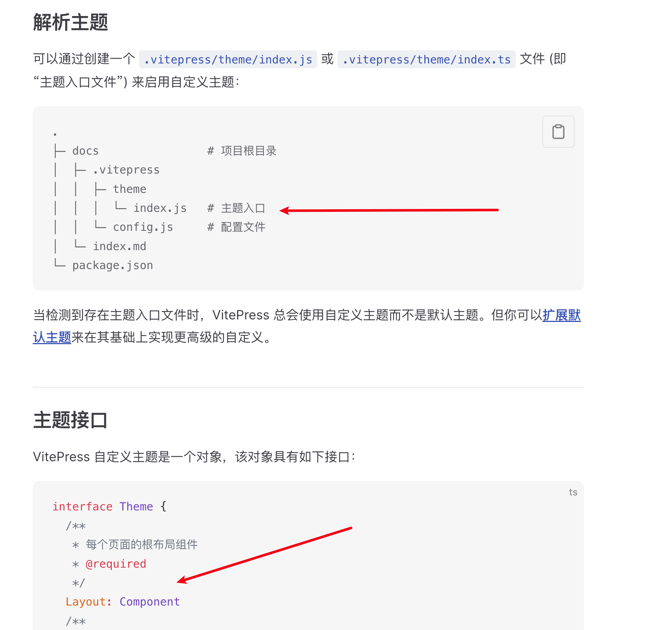Click package.json in the directory tree
The width and height of the screenshot is (663, 630).
pos(113,265)
